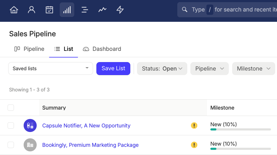Go to the Home icon
Image resolution: width=277 pixels, height=155 pixels.
point(14,10)
